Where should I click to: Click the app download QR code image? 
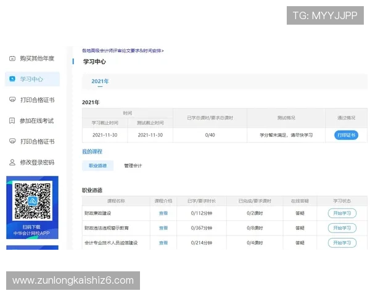coord(32,201)
